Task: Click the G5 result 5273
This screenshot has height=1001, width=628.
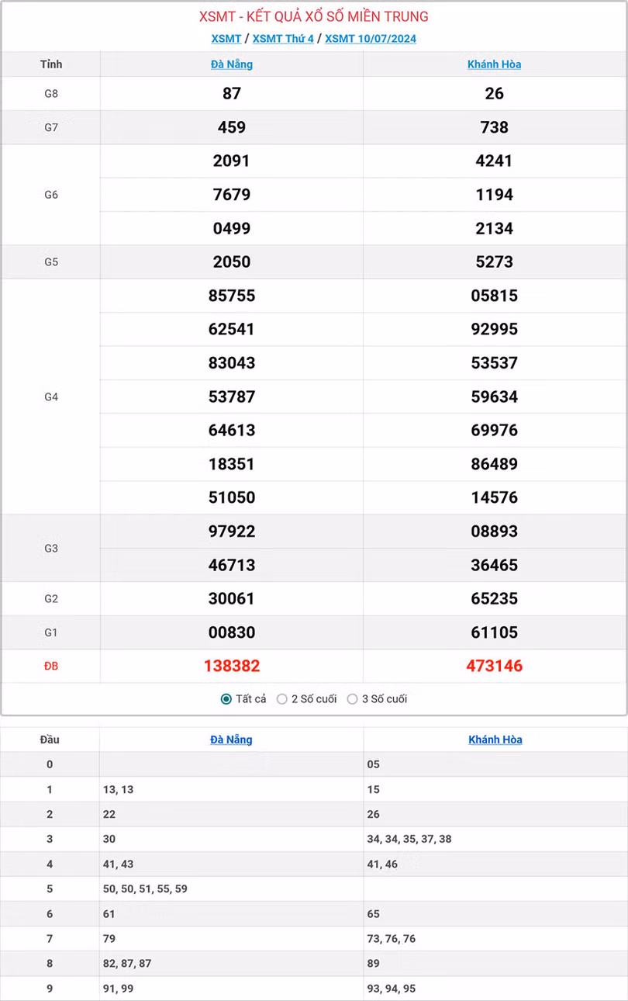Action: pyautogui.click(x=494, y=262)
